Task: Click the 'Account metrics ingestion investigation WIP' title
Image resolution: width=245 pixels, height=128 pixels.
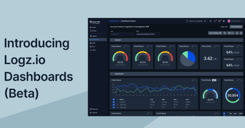Action: click(129, 27)
